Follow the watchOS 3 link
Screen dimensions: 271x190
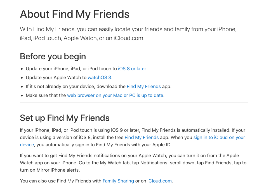click(x=99, y=78)
